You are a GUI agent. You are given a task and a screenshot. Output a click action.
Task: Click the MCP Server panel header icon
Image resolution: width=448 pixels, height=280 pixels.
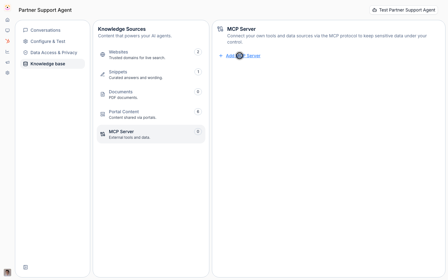(x=220, y=29)
